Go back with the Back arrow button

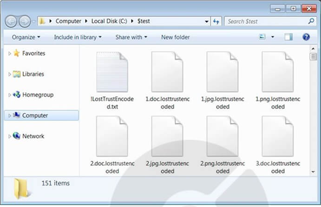pyautogui.click(x=11, y=21)
